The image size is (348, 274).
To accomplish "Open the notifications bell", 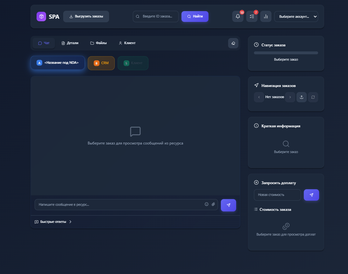I will (238, 17).
